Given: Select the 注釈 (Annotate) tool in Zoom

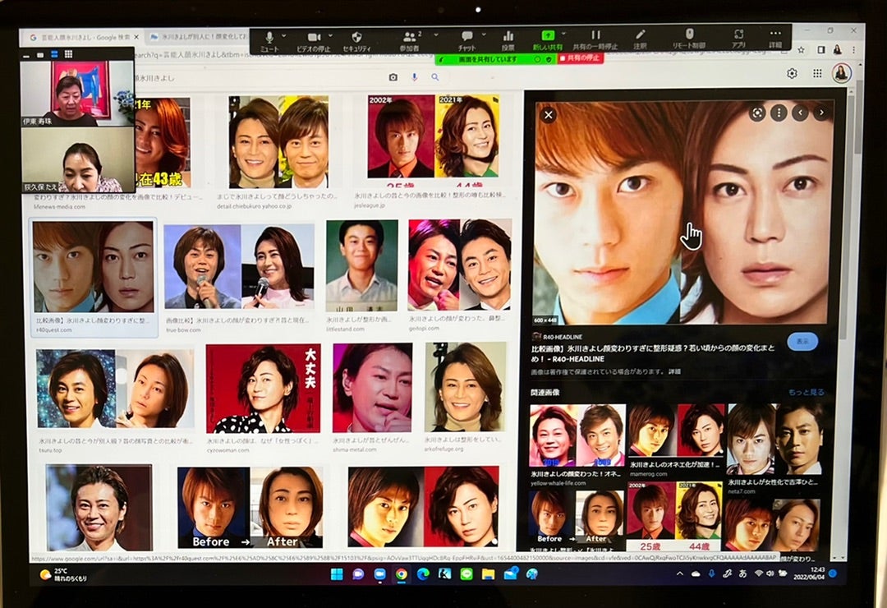Looking at the screenshot, I should [639, 36].
